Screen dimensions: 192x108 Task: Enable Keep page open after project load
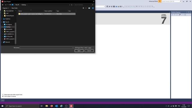click(3, 94)
